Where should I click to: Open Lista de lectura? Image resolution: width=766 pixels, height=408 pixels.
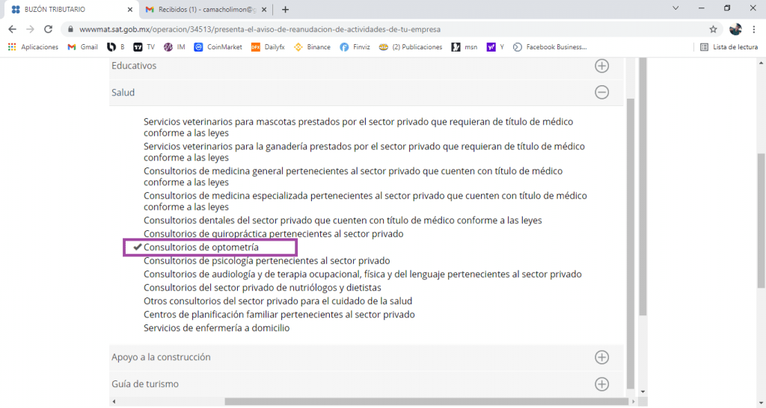point(729,47)
